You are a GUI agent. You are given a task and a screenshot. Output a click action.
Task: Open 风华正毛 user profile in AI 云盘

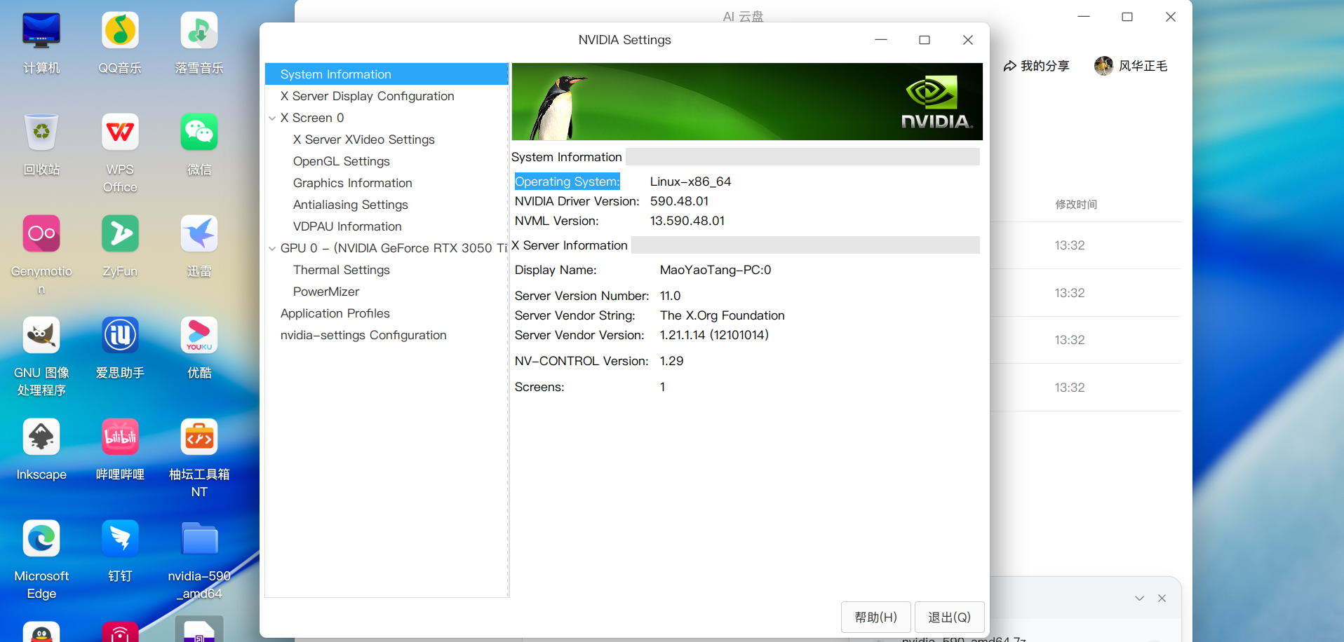[x=1131, y=66]
